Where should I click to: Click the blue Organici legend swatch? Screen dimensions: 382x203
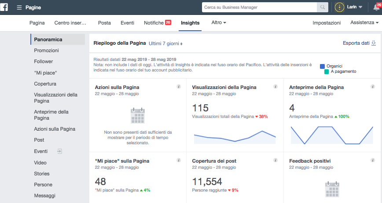(322, 66)
